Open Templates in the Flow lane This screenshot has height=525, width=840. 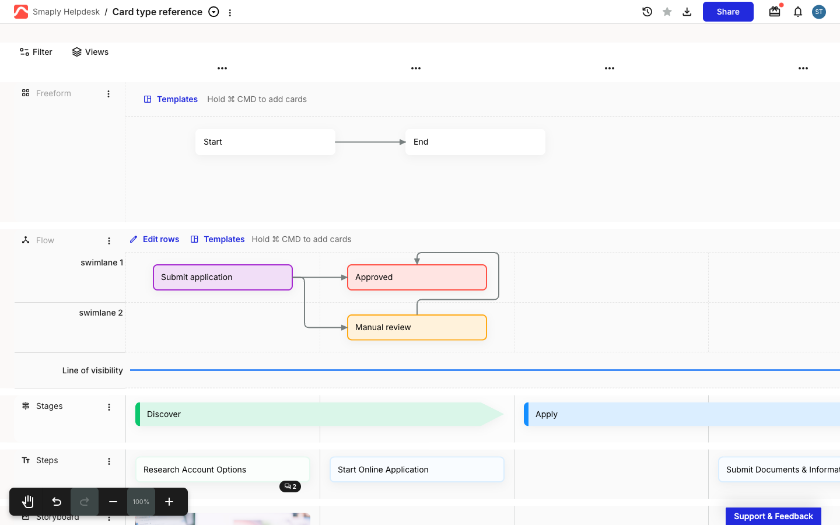coord(218,239)
